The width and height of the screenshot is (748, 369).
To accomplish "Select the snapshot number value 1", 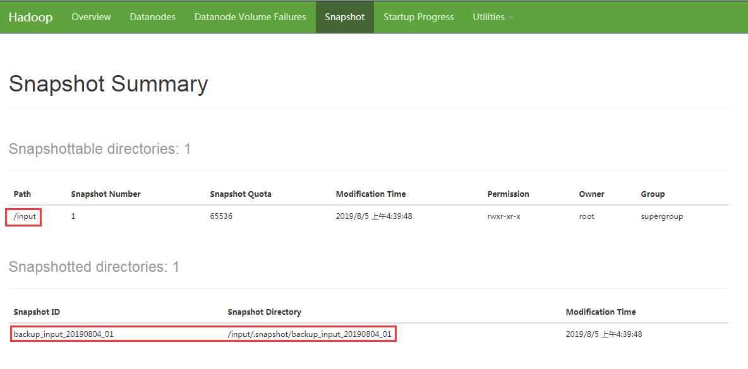I will click(73, 216).
